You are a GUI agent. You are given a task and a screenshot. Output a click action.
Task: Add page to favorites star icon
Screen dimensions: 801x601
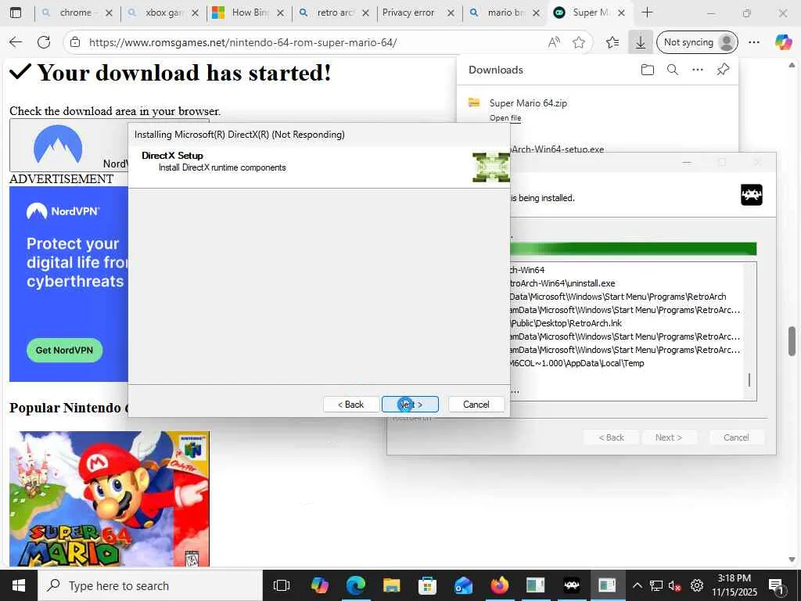click(579, 42)
